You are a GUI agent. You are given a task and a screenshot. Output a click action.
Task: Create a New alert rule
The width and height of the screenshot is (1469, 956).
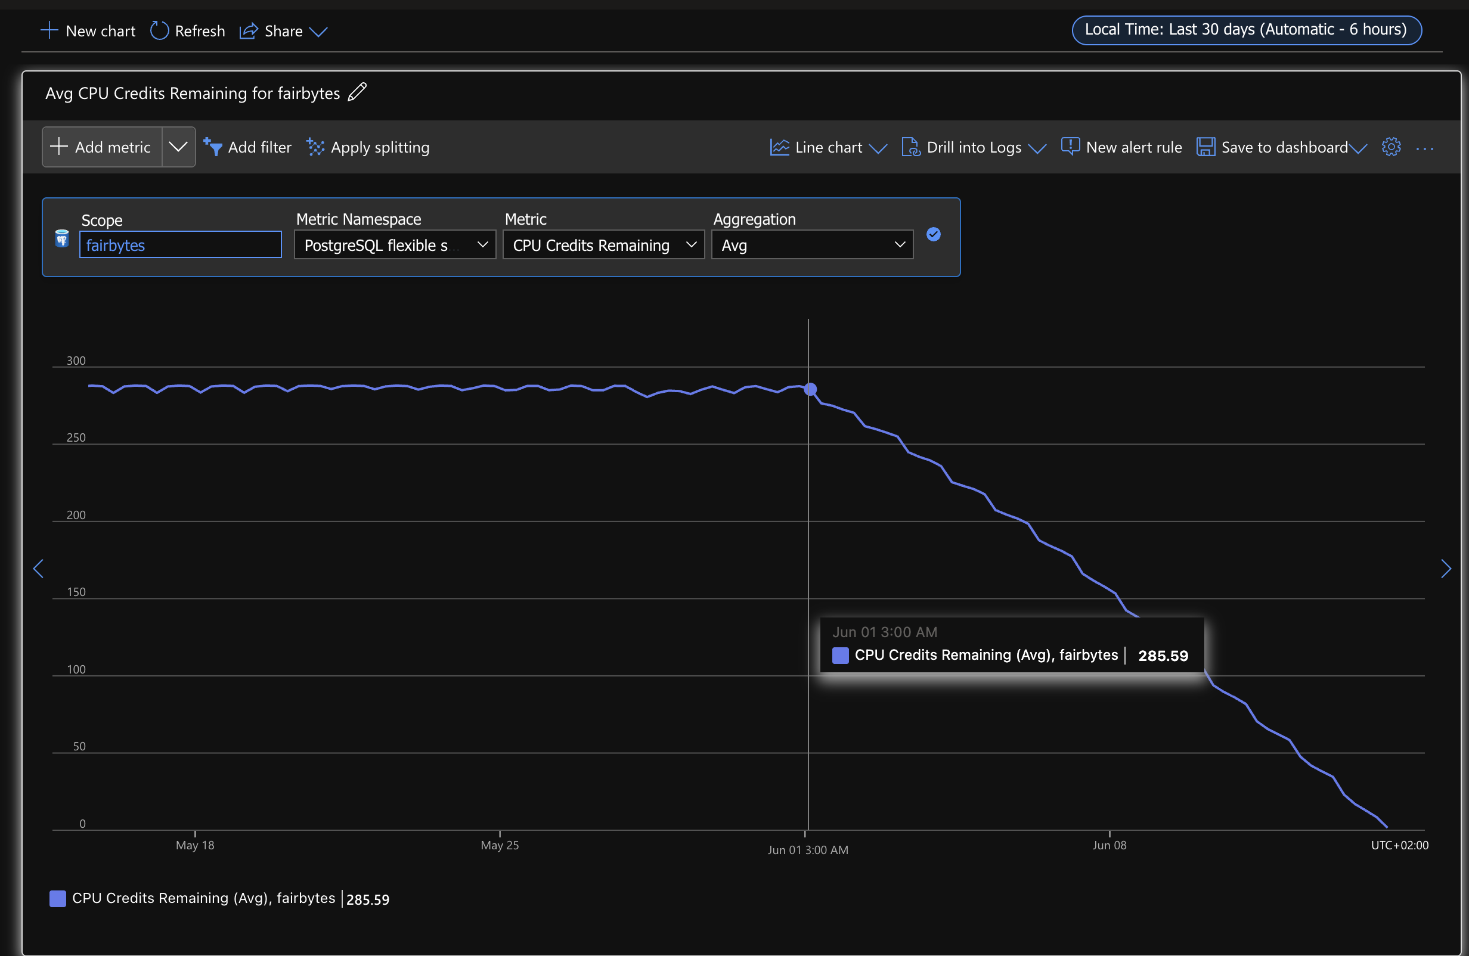tap(1121, 147)
